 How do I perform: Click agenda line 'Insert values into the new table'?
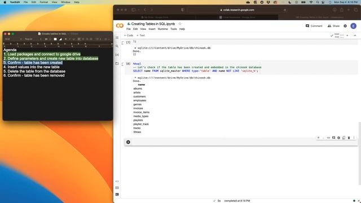[33, 67]
